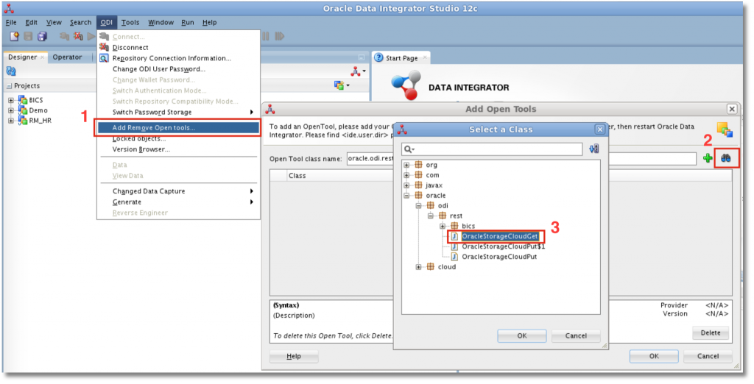Click the RM_HR project icon
754x384 pixels.
point(23,120)
